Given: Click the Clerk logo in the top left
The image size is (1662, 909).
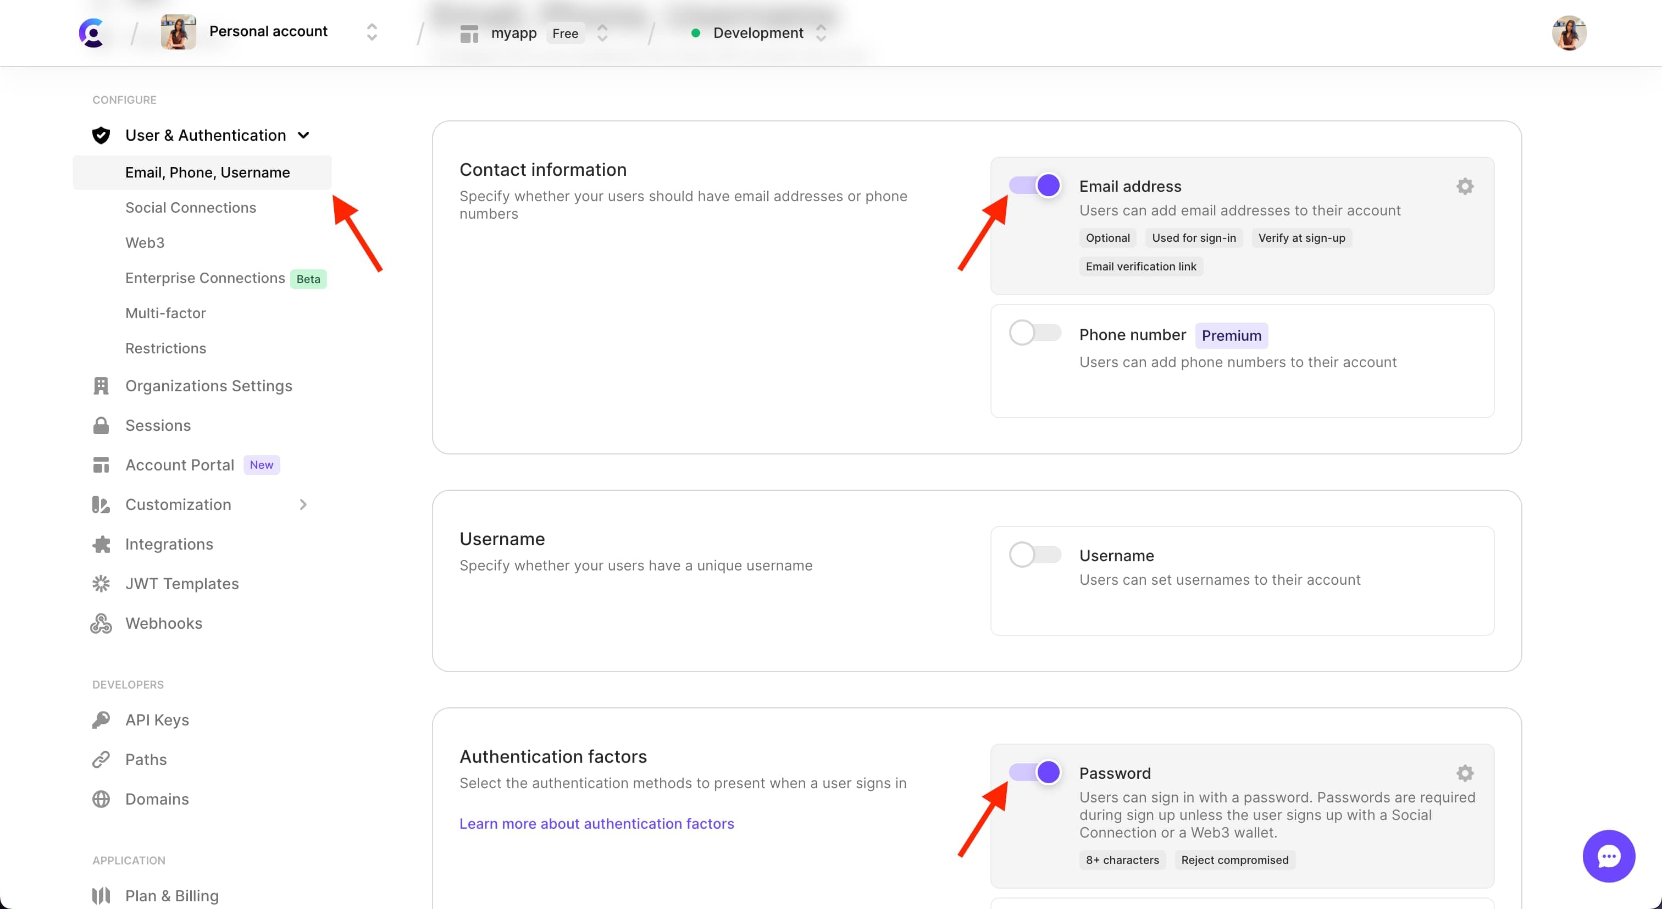Looking at the screenshot, I should (x=92, y=32).
